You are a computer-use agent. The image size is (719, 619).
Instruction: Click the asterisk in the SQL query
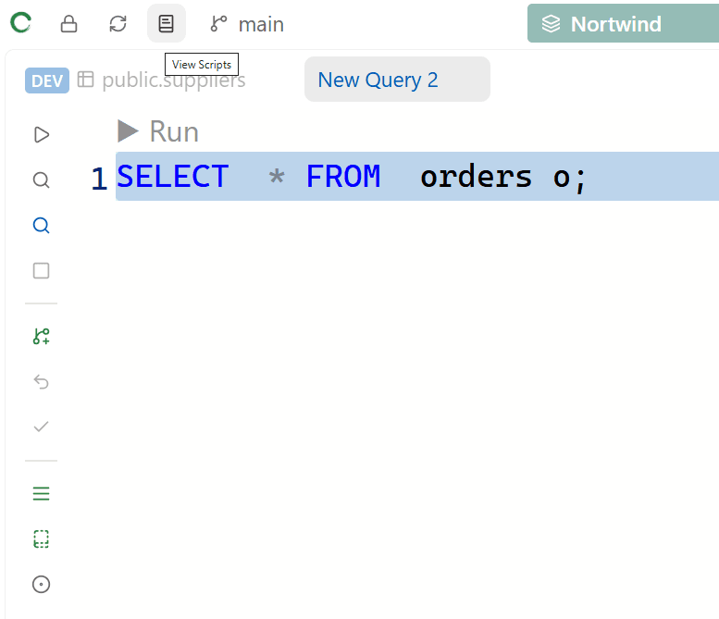point(277,176)
